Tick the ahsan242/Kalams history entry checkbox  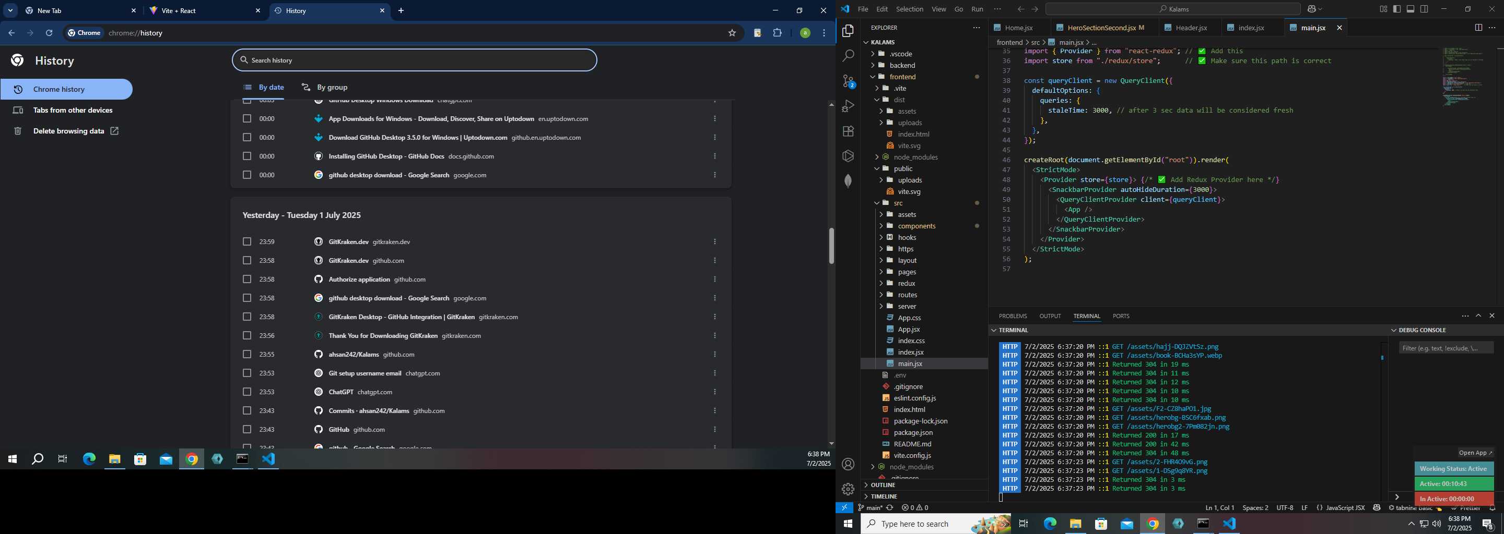point(246,355)
